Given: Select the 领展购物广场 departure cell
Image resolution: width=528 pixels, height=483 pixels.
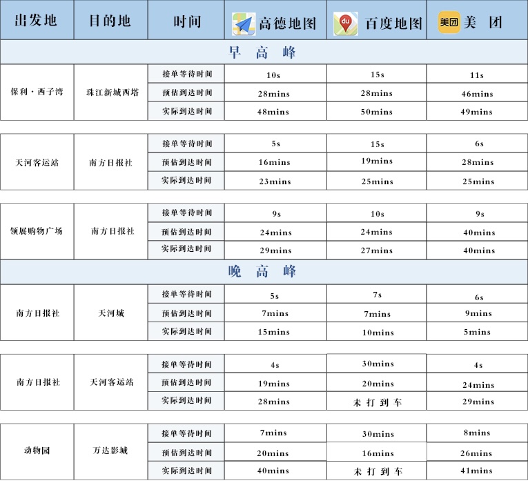Looking at the screenshot, I should pyautogui.click(x=37, y=231).
